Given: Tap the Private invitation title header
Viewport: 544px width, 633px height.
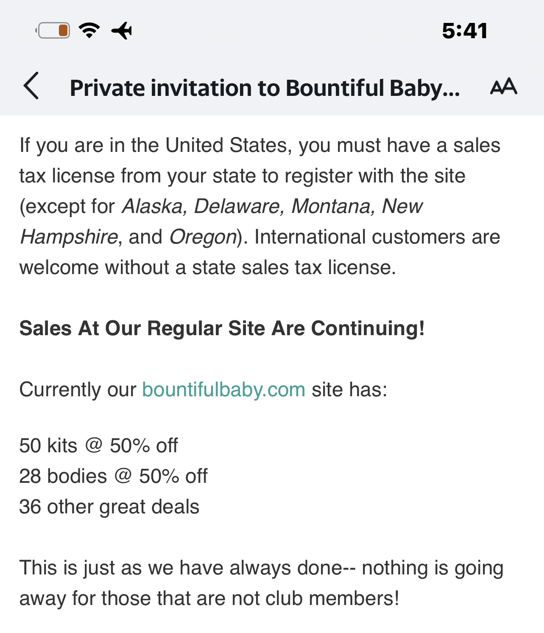Looking at the screenshot, I should click(x=265, y=88).
